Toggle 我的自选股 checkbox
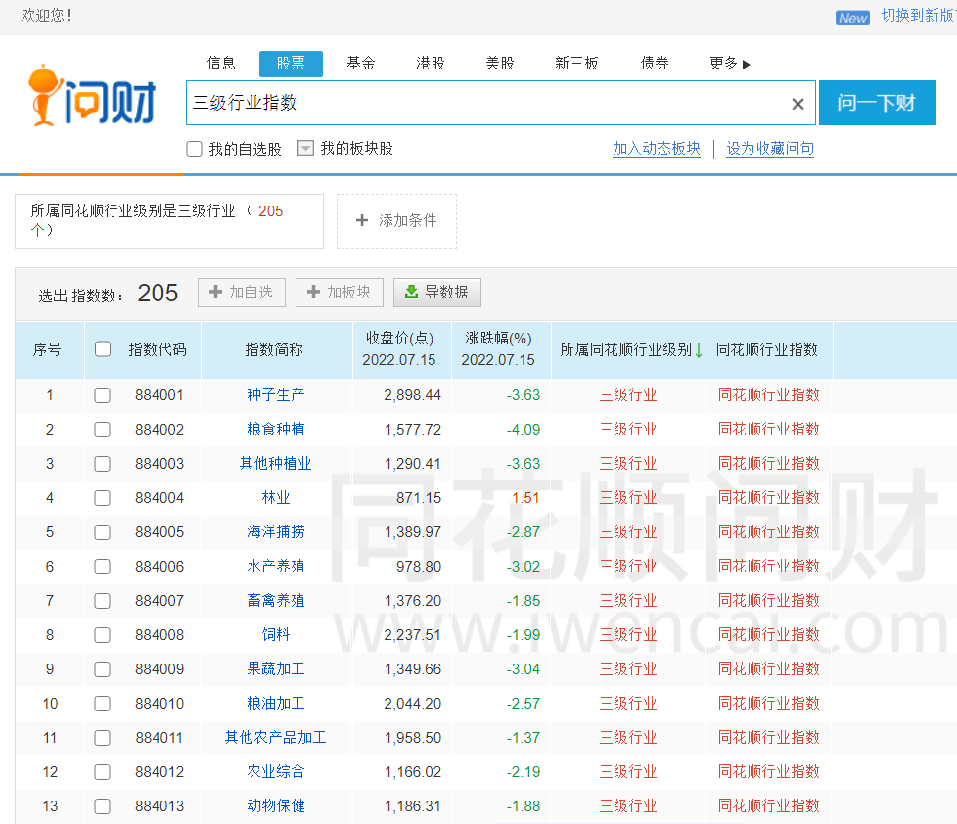 194,149
